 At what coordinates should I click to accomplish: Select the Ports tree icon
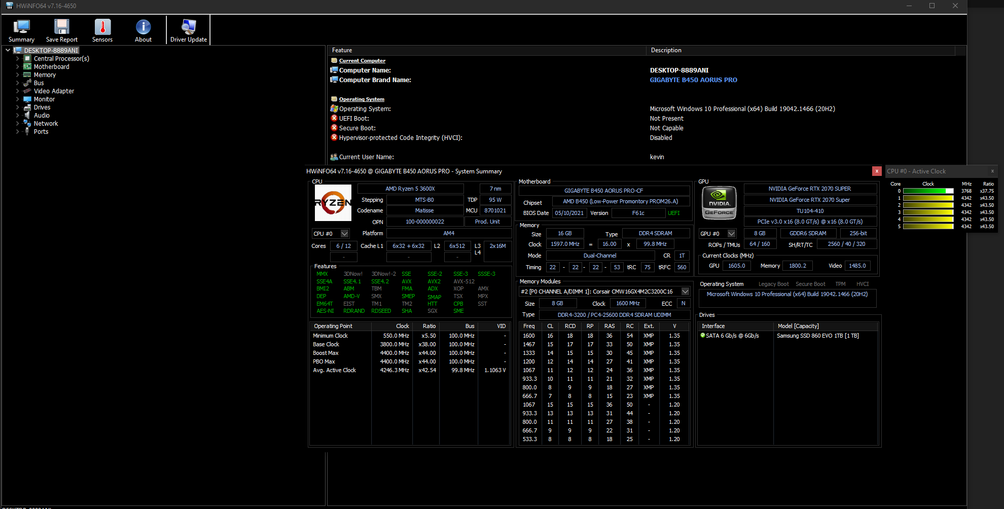tap(27, 132)
